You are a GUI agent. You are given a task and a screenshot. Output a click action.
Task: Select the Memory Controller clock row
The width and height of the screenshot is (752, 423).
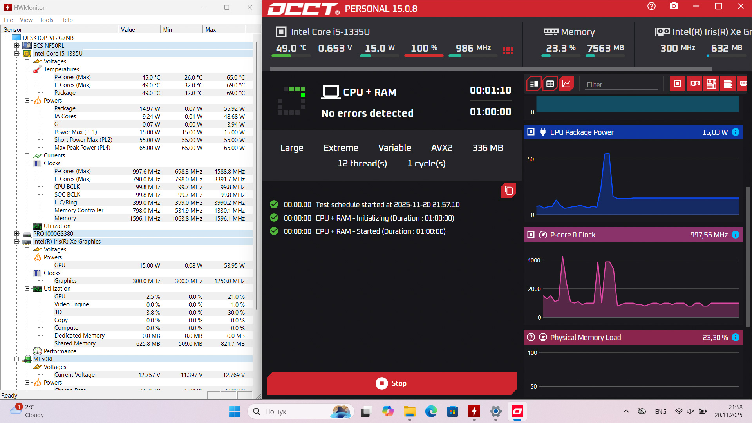[x=153, y=210]
